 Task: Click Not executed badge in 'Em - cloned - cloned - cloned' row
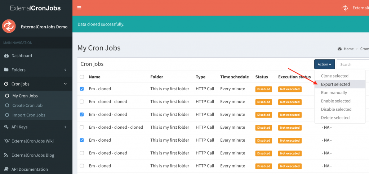290,128
